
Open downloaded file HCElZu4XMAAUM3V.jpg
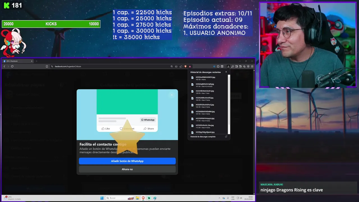pos(205,77)
